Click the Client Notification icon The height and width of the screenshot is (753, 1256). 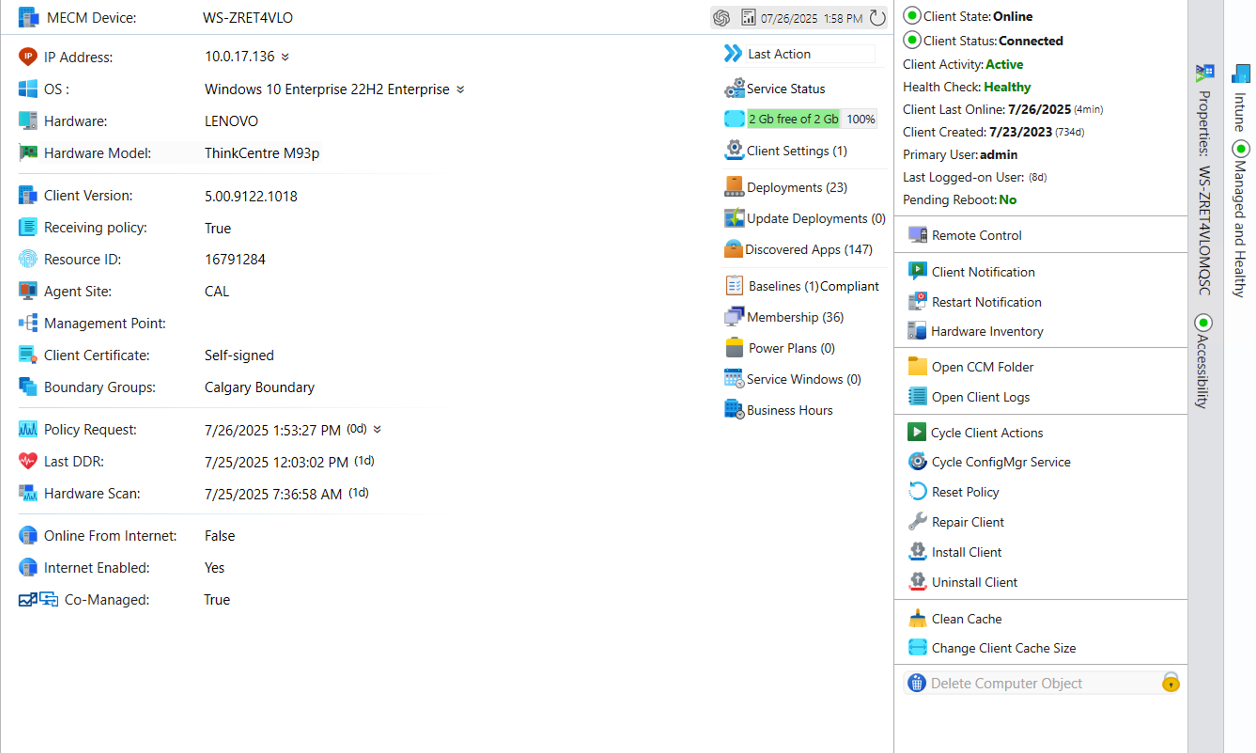tap(917, 271)
